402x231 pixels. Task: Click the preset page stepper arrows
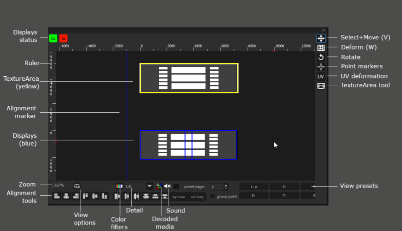coord(225,187)
